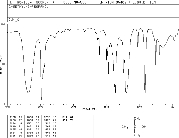The width and height of the screenshot is (179, 138).
Task: Click the SCORE= header field
Action: pyautogui.click(x=49, y=2)
